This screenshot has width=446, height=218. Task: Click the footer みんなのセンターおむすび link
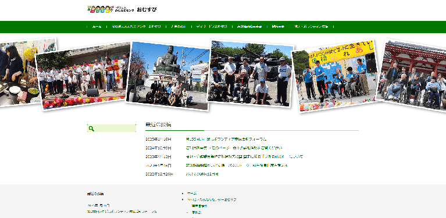click(x=212, y=199)
